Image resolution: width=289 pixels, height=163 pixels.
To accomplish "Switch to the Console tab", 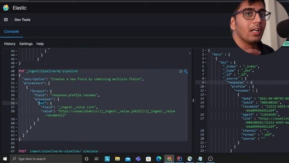I will click(11, 31).
